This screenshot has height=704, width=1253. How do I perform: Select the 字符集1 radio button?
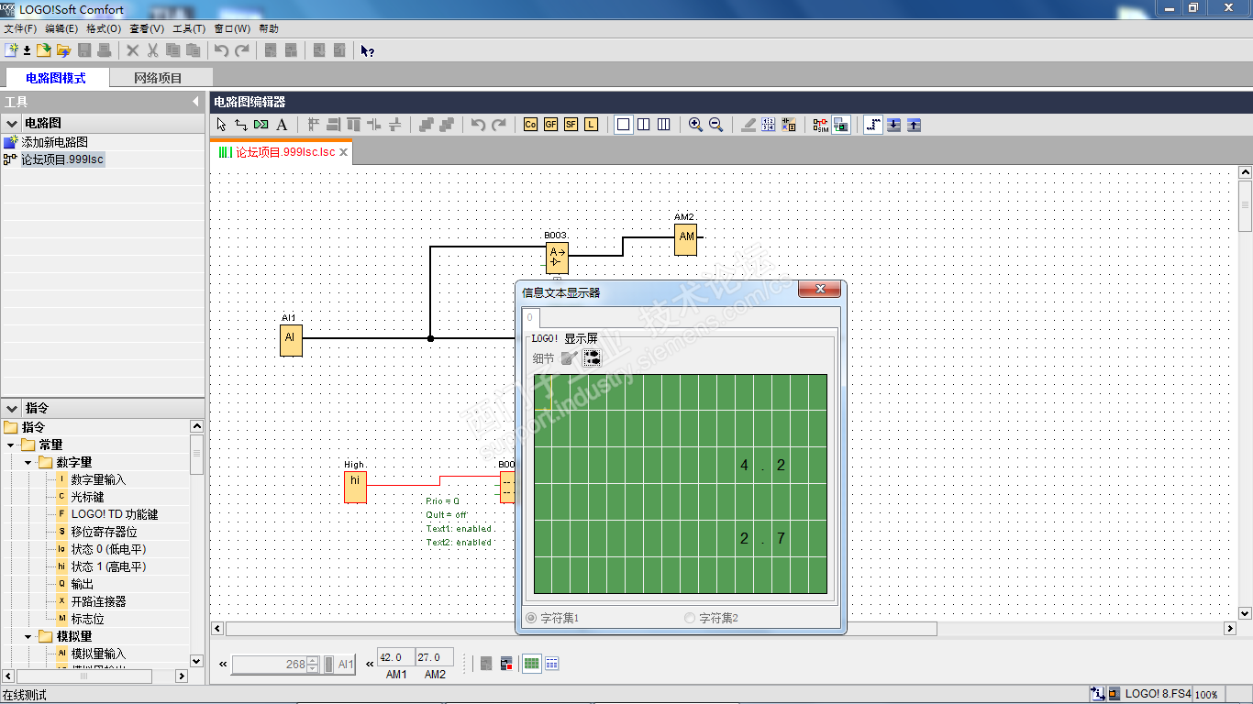pos(531,619)
